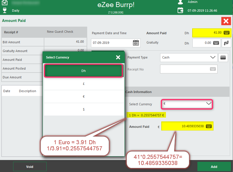Click the Receipt # header label
The image size is (233, 172).
coord(11,32)
